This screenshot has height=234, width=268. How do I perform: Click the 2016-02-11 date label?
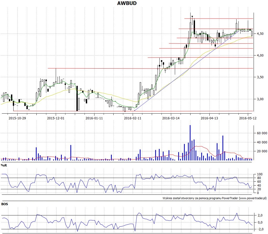132,118
